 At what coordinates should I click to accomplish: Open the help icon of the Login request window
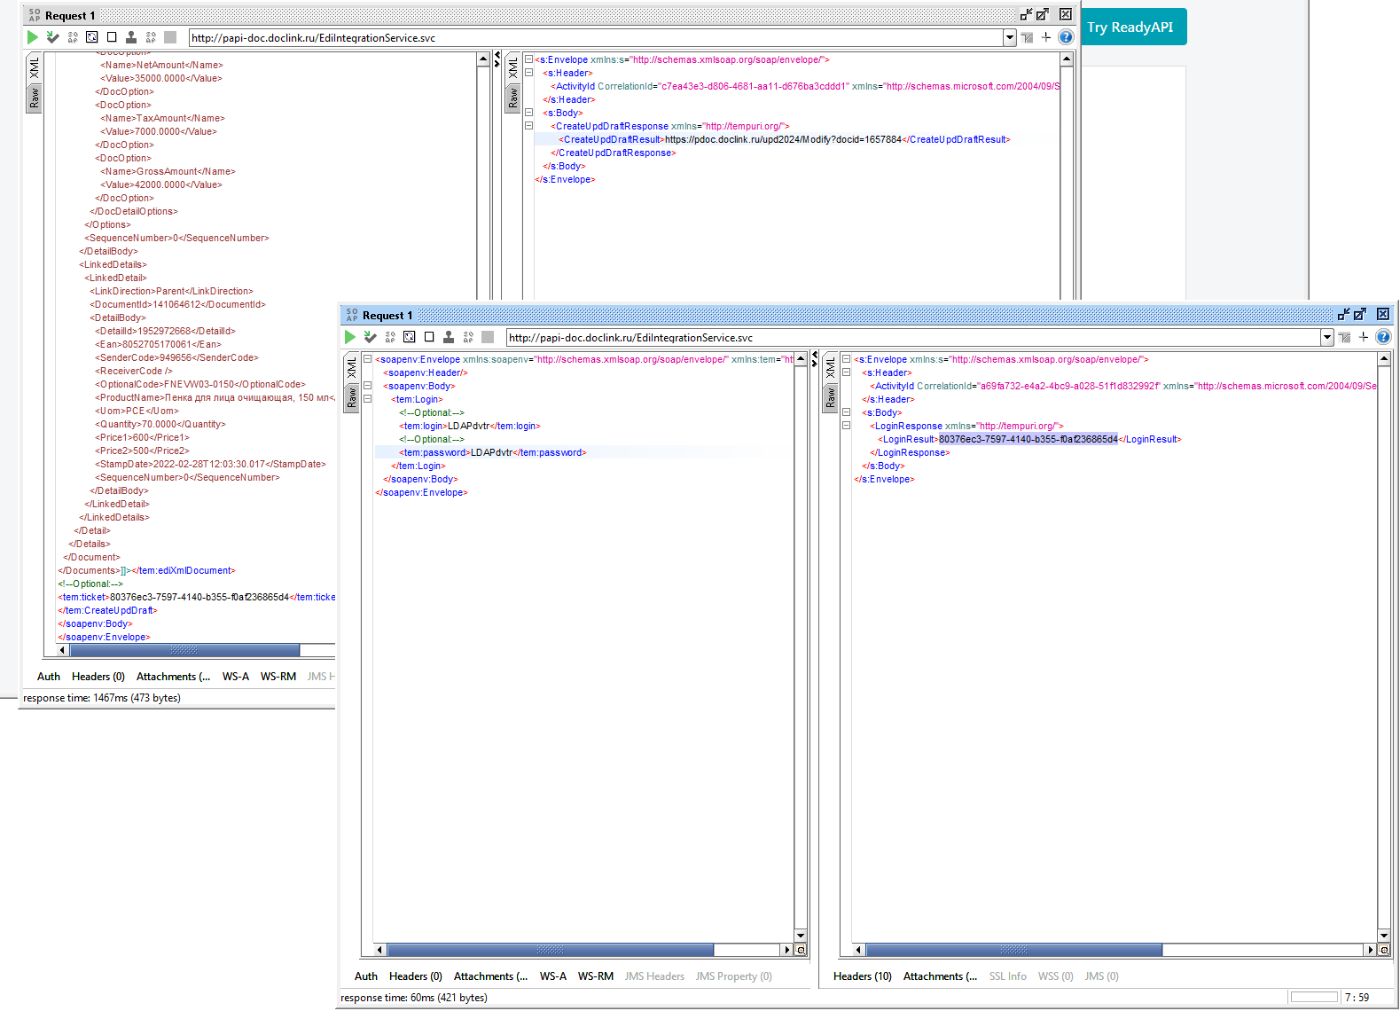(1383, 337)
